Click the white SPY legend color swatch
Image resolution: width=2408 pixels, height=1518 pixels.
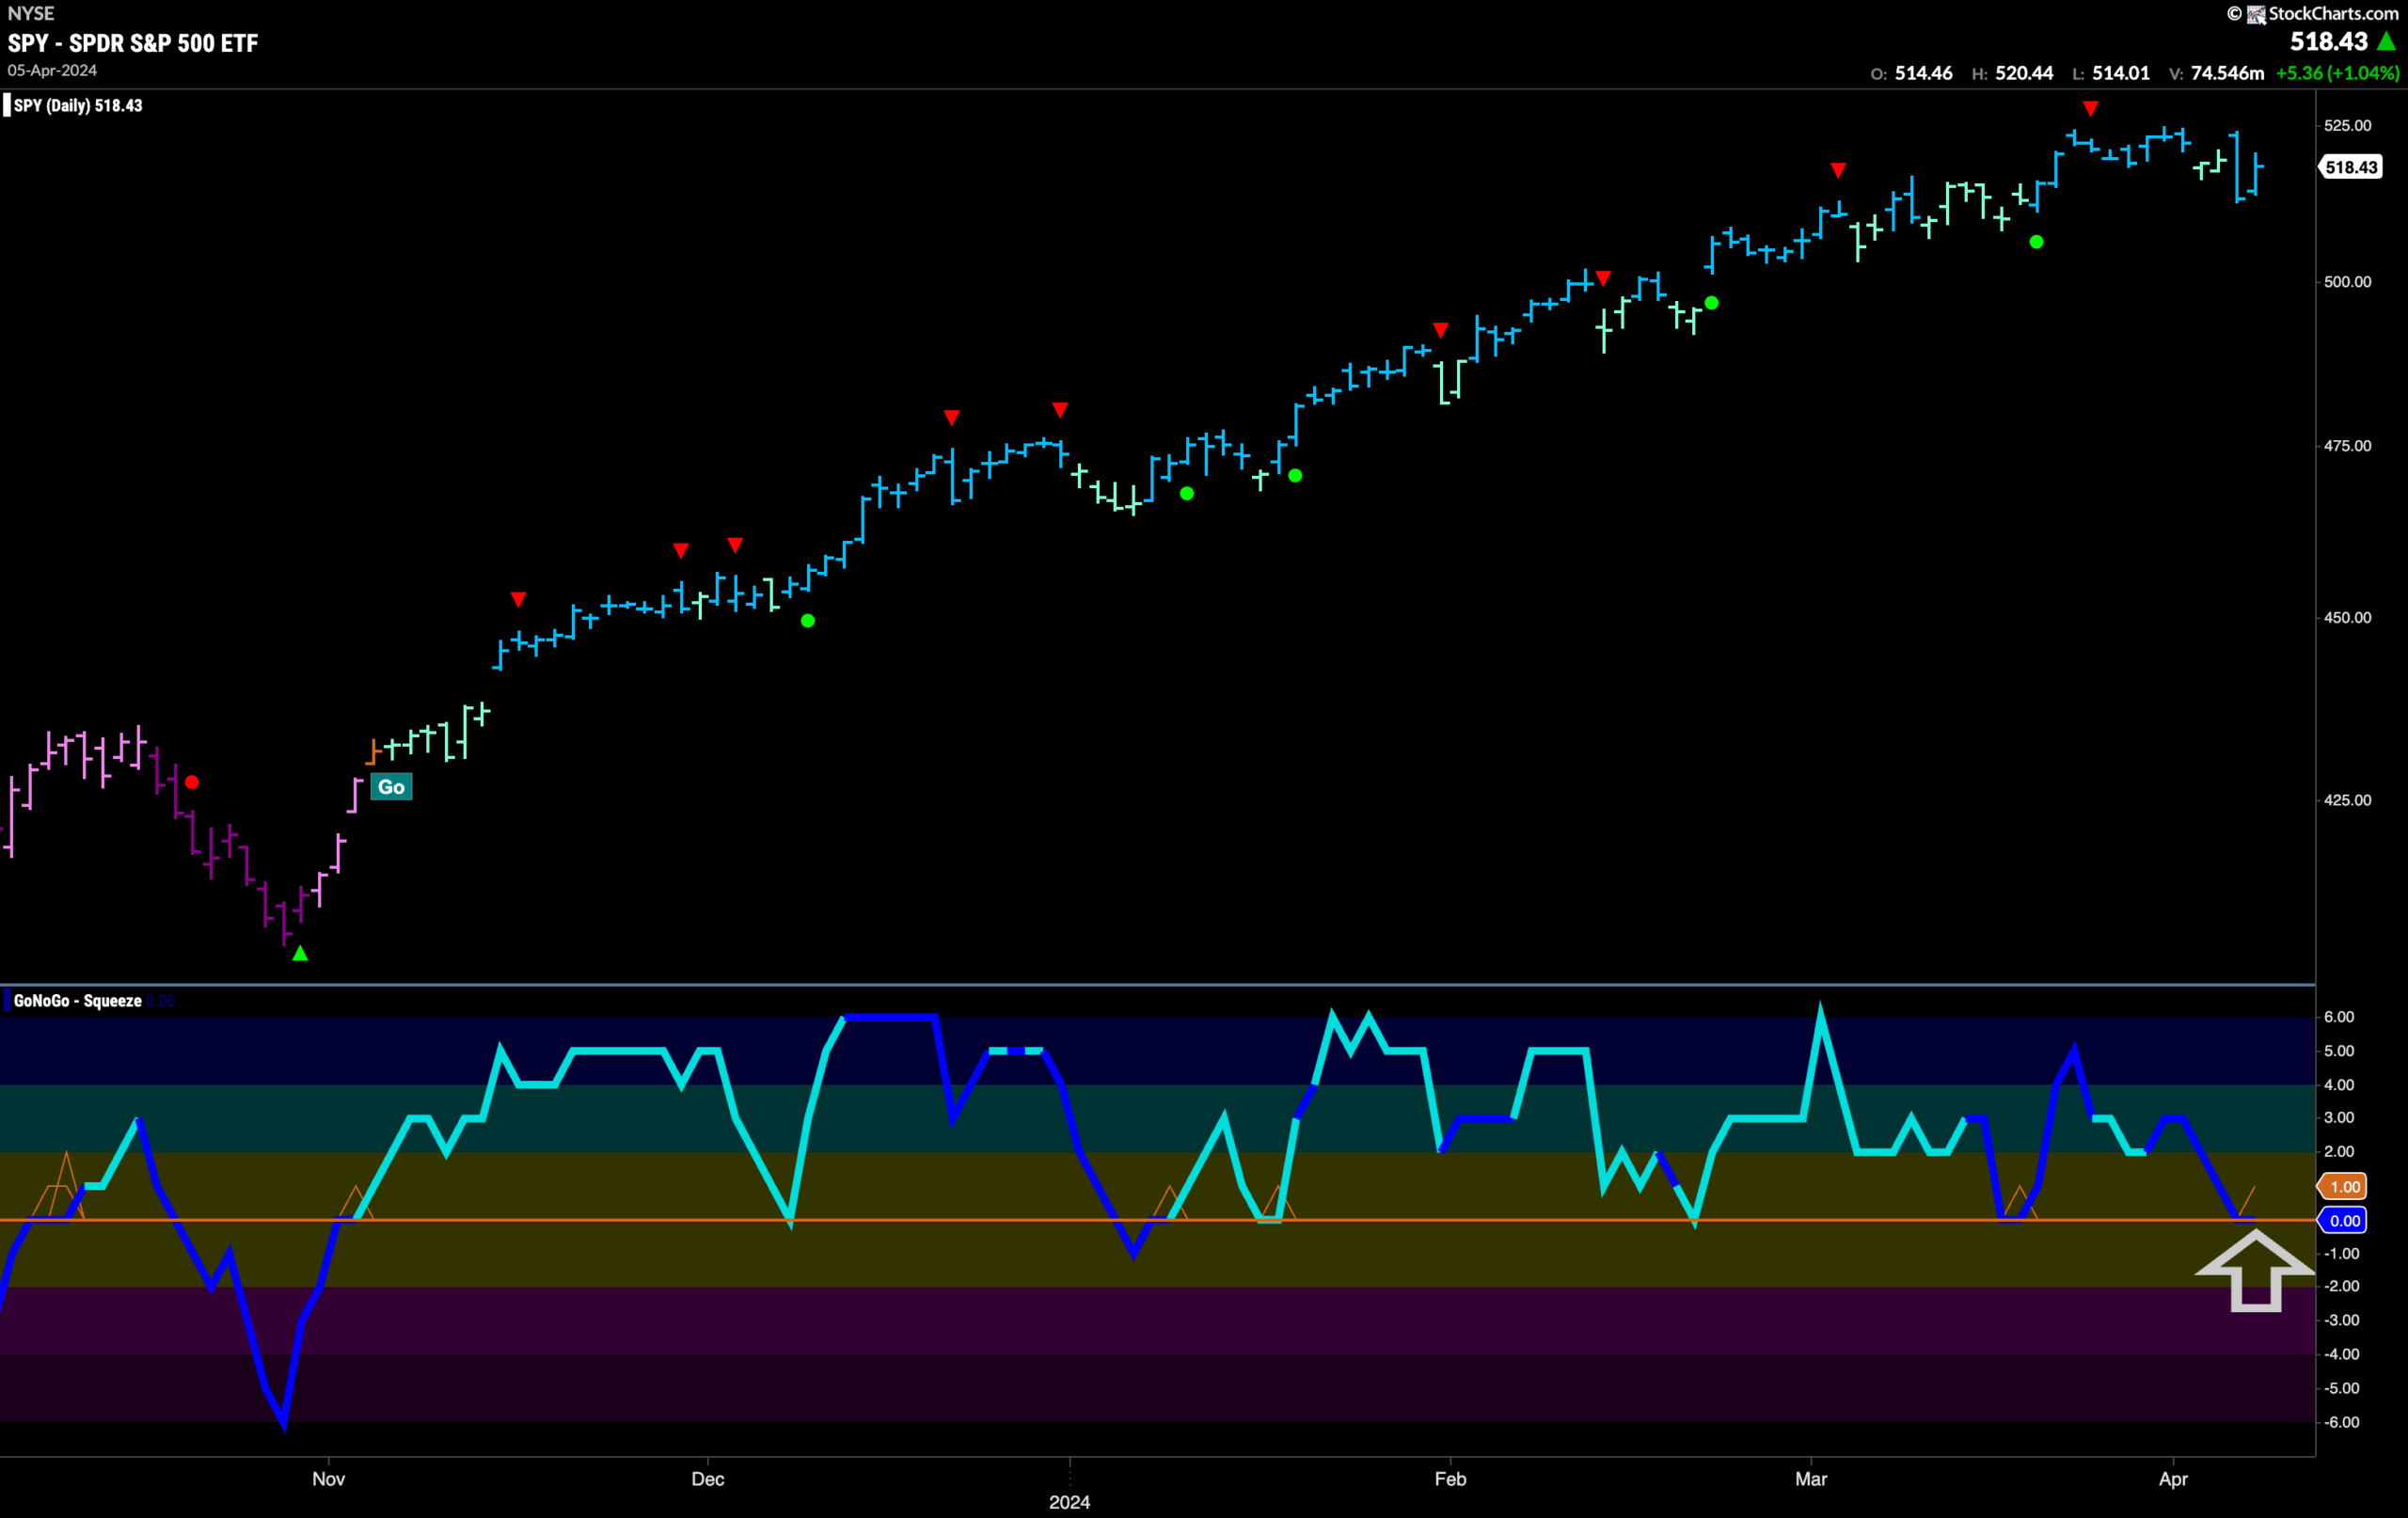pyautogui.click(x=7, y=105)
